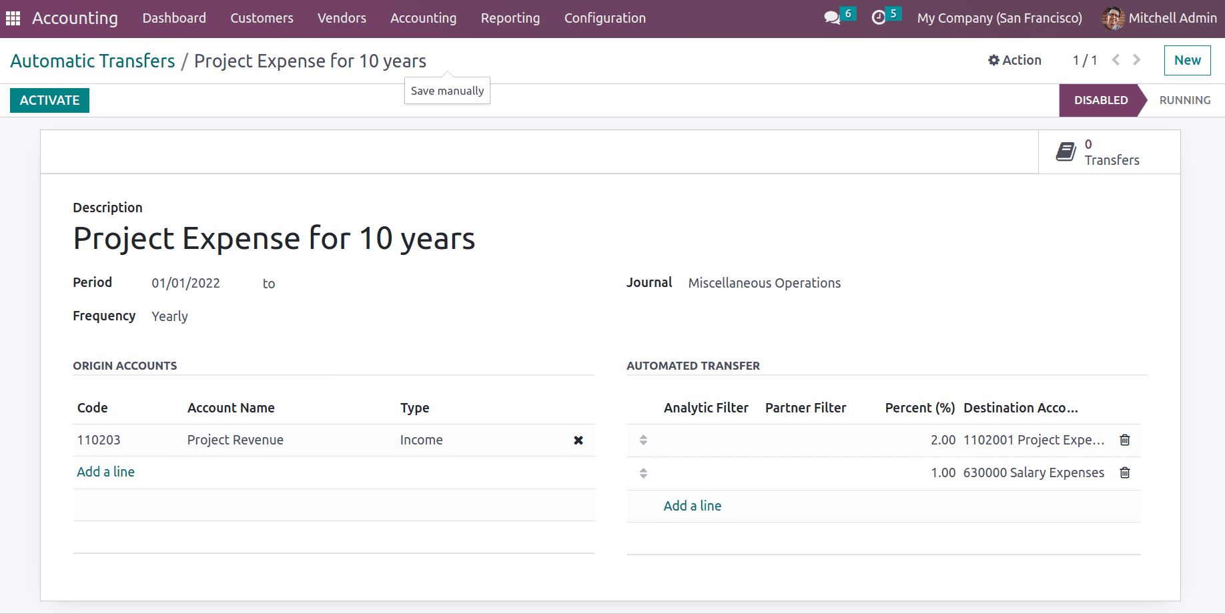The image size is (1225, 614).
Task: Click the Income type cell
Action: tap(422, 440)
